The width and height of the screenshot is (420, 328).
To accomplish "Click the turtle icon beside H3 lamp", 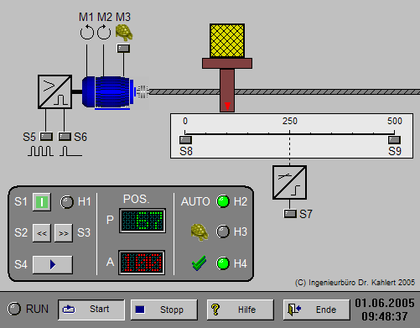I will 200,232.
